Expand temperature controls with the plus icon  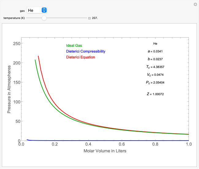coord(90,18)
